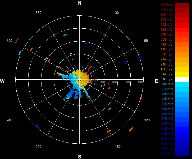Click the radar origin at plot center

(x=79, y=80)
